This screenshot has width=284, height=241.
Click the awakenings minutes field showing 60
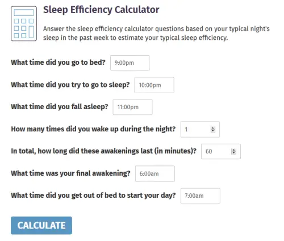pyautogui.click(x=221, y=151)
